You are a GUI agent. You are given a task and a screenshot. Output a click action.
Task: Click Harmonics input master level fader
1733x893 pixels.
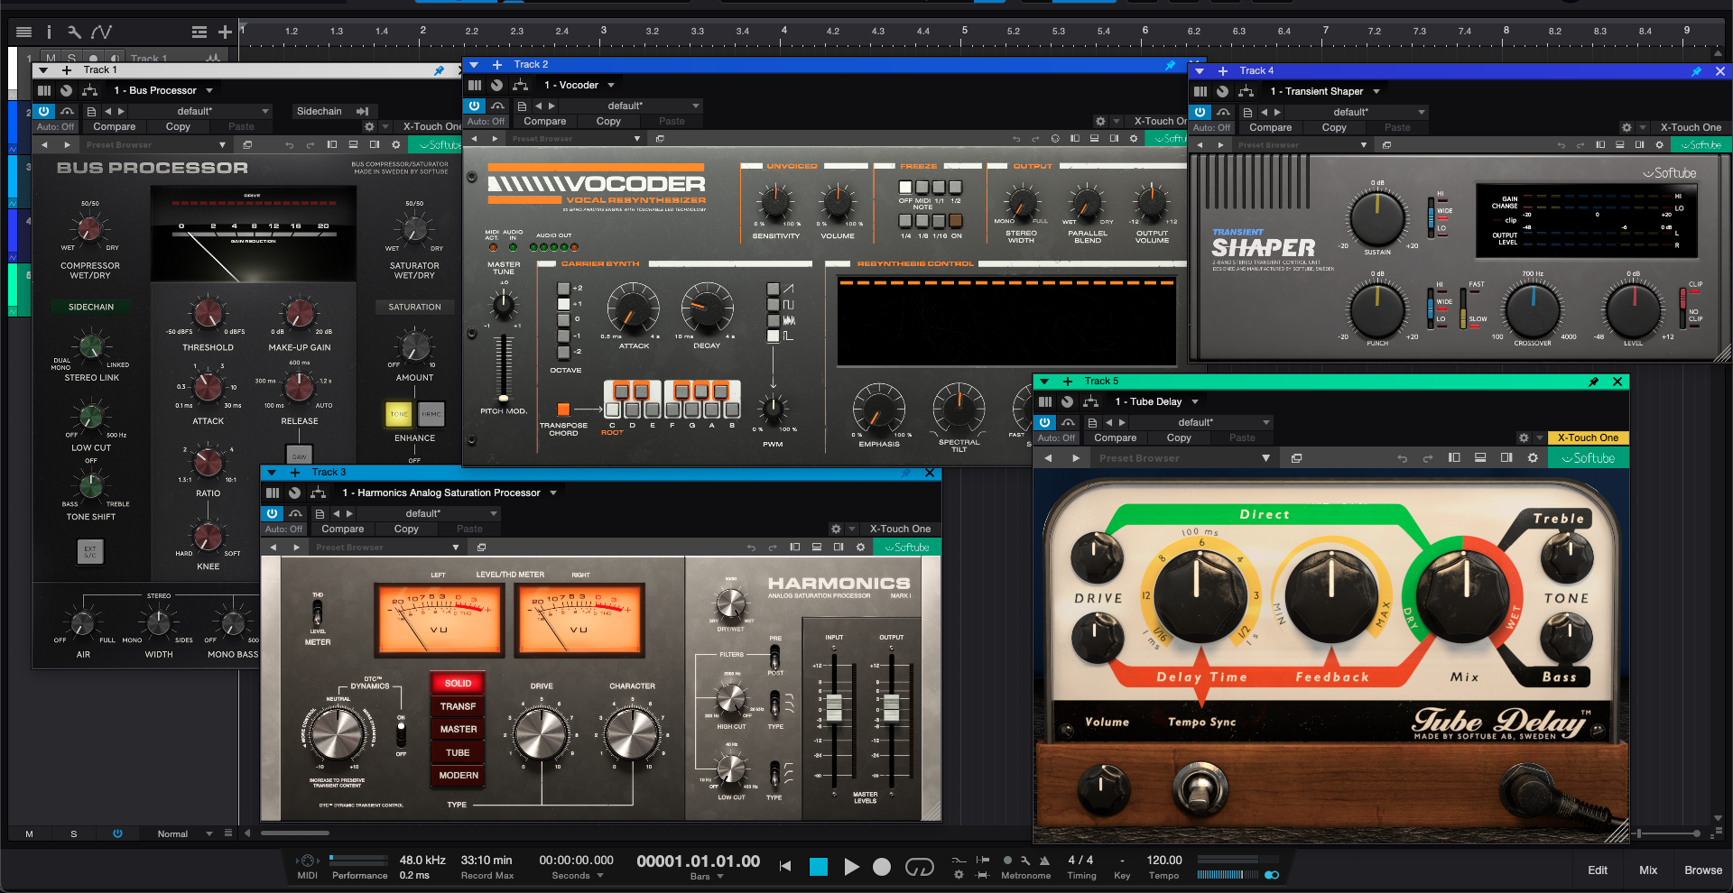click(834, 708)
